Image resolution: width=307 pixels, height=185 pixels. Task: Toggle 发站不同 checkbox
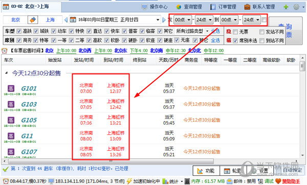(x=262, y=32)
